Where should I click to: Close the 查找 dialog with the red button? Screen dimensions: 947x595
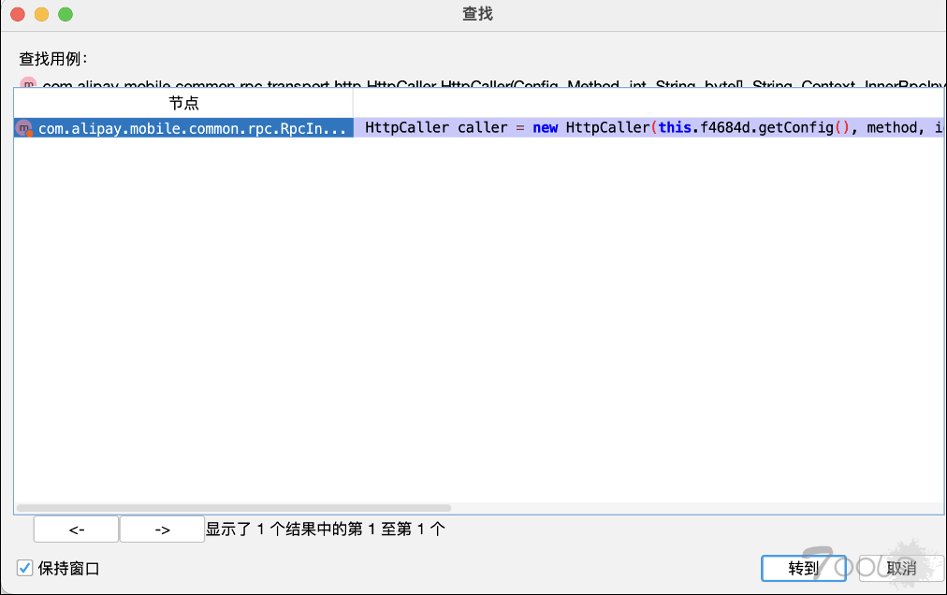[x=18, y=15]
